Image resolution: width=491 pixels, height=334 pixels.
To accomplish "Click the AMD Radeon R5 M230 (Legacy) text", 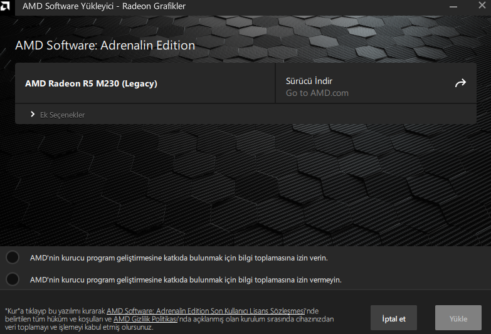I will (91, 83).
